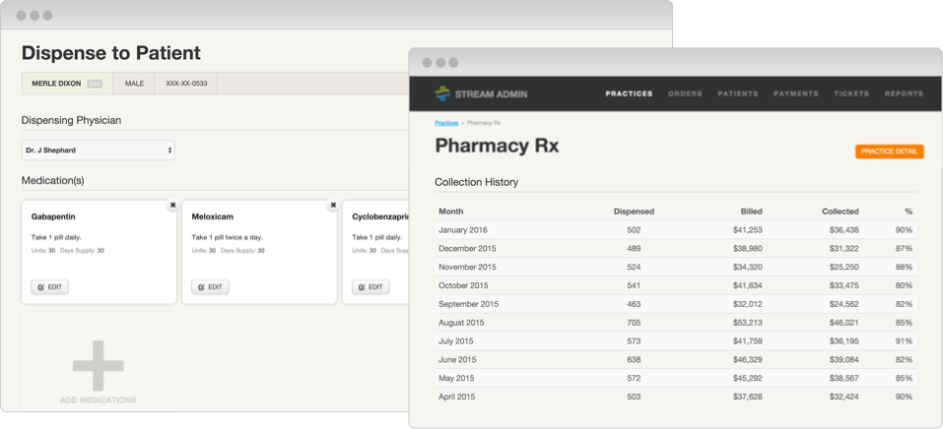Open the Dispensing Physician dropdown
The image size is (943, 429).
99,151
